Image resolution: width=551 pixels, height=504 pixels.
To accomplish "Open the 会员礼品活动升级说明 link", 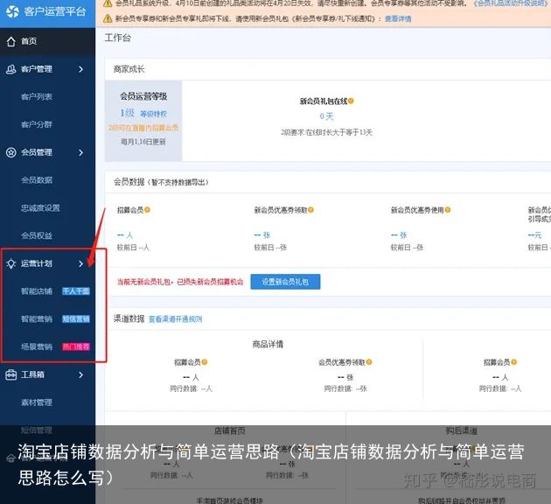I will coord(510,3).
